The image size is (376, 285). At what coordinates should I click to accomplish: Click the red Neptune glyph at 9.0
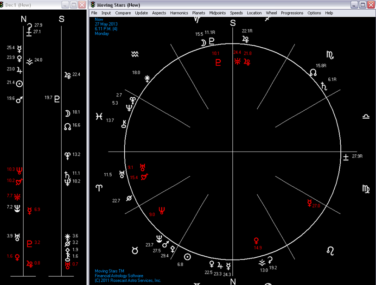pyautogui.click(x=162, y=211)
